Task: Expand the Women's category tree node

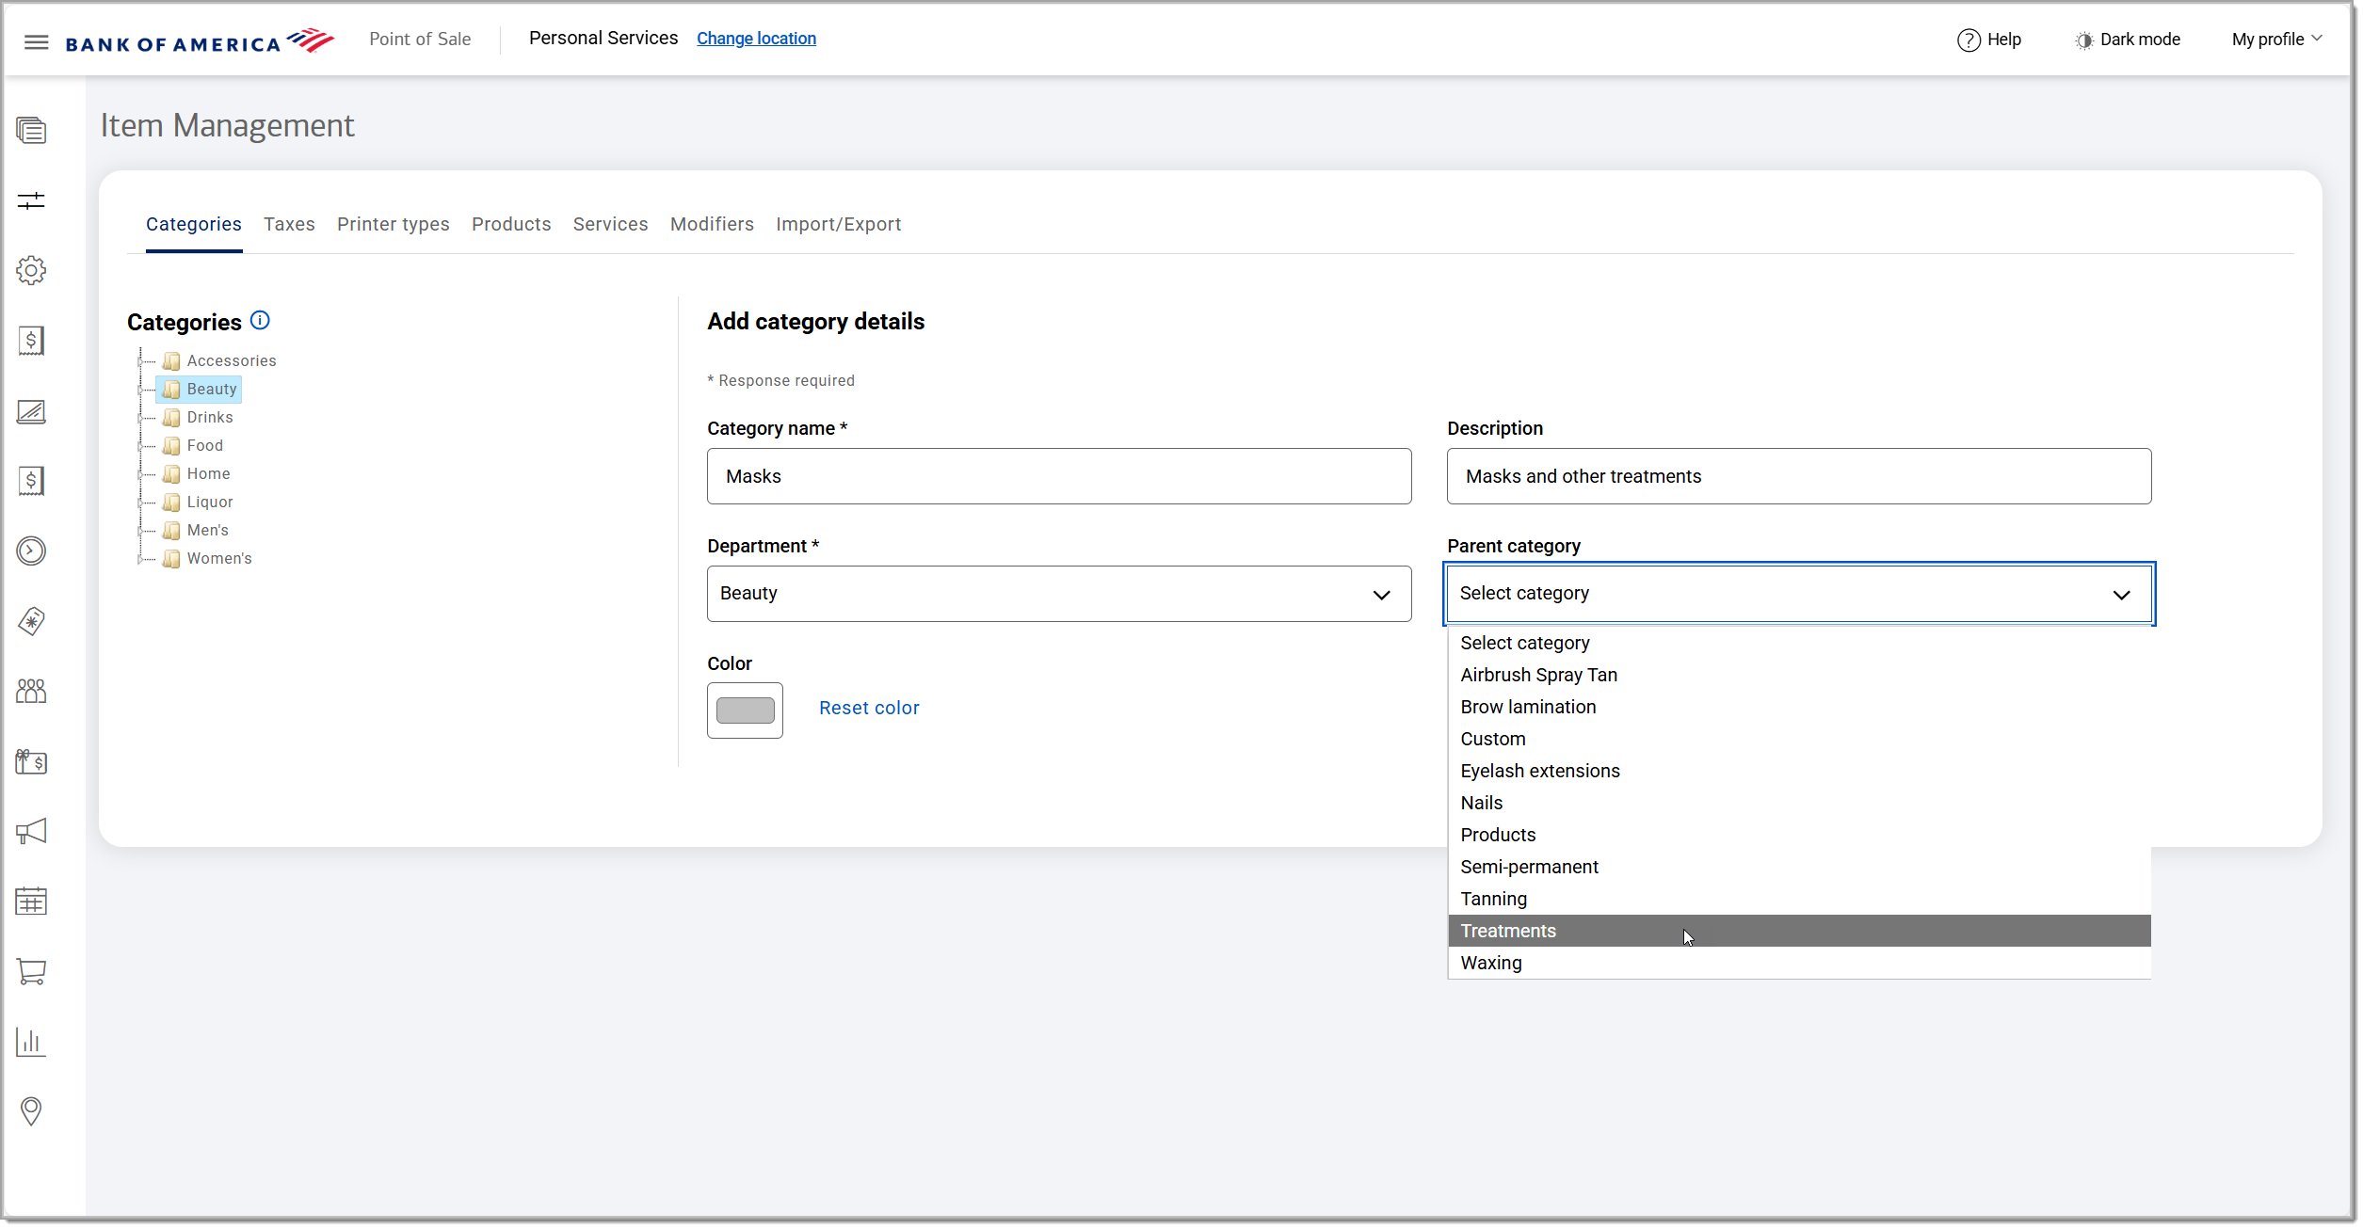Action: point(140,559)
